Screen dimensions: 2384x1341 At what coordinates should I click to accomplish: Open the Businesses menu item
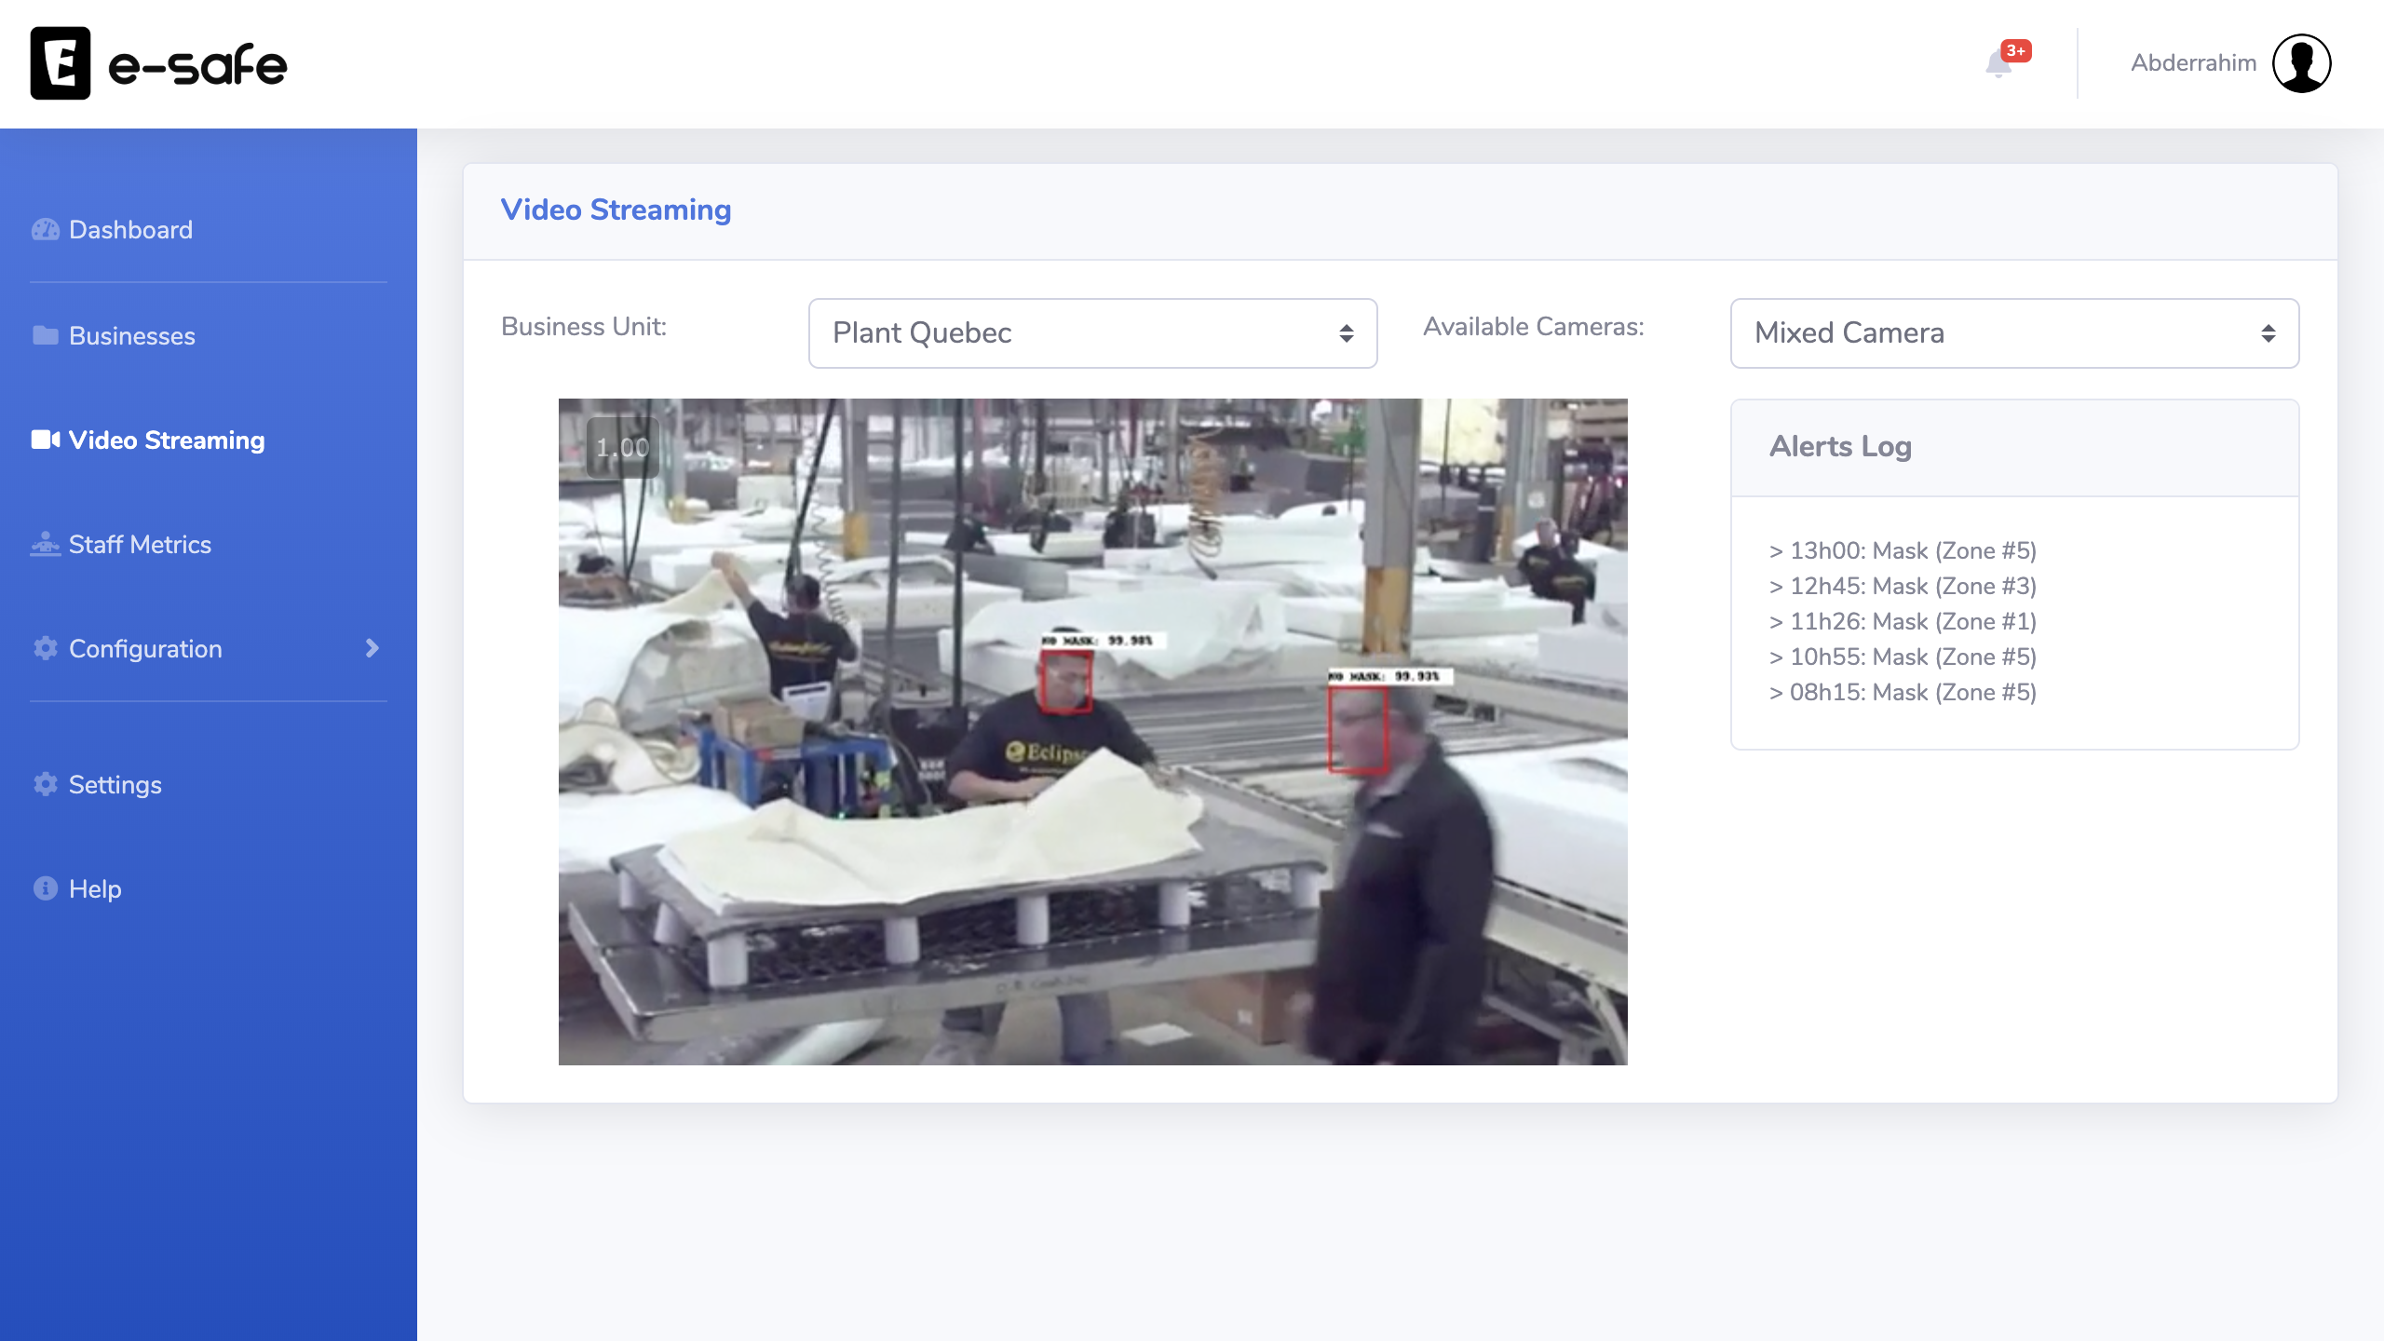click(x=132, y=336)
